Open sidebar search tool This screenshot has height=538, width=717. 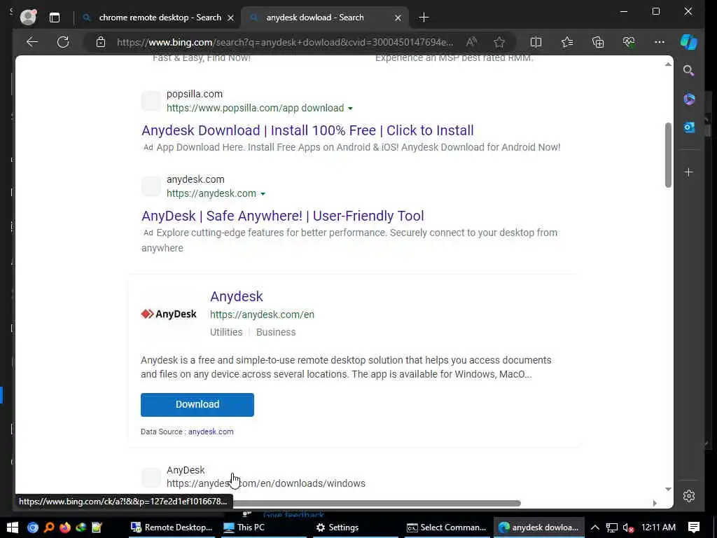[689, 71]
